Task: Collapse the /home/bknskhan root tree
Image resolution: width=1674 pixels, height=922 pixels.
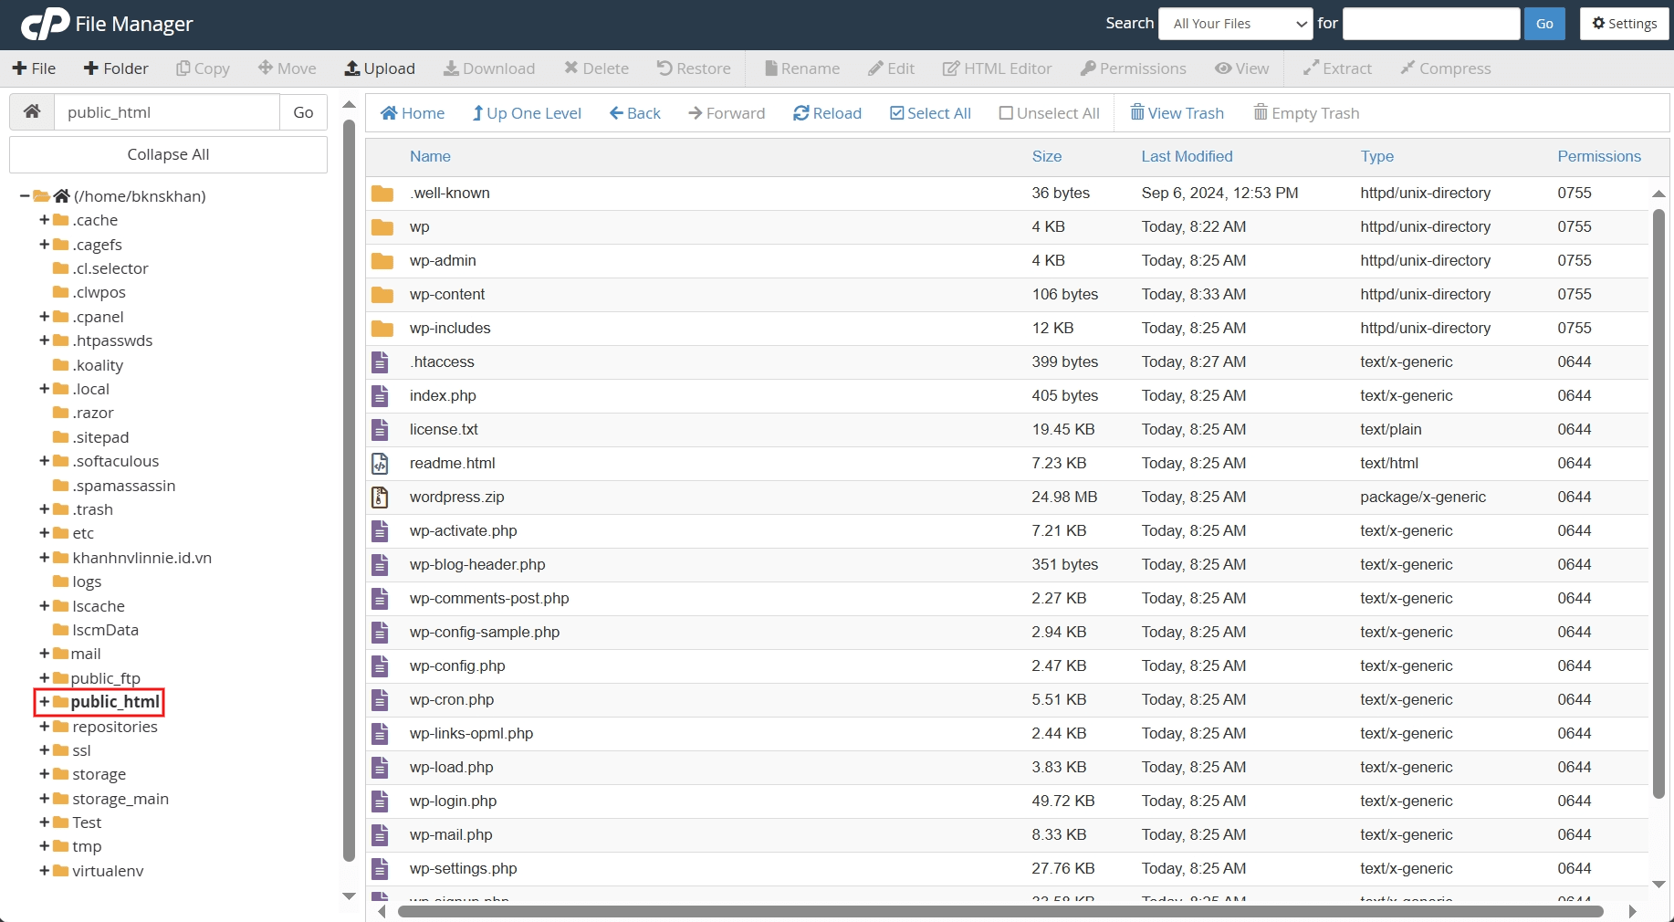Action: point(25,196)
